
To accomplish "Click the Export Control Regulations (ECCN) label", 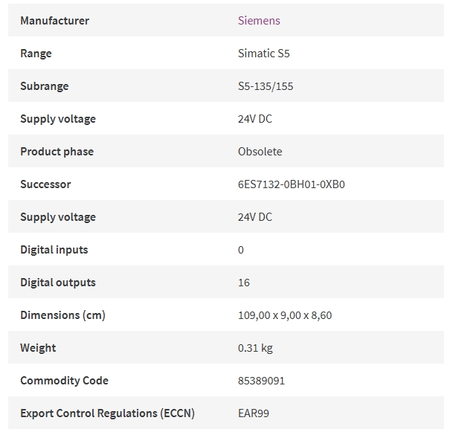I will click(107, 413).
